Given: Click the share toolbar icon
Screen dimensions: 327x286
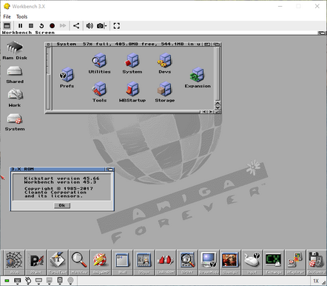Looking at the screenshot, I should click(x=76, y=26).
